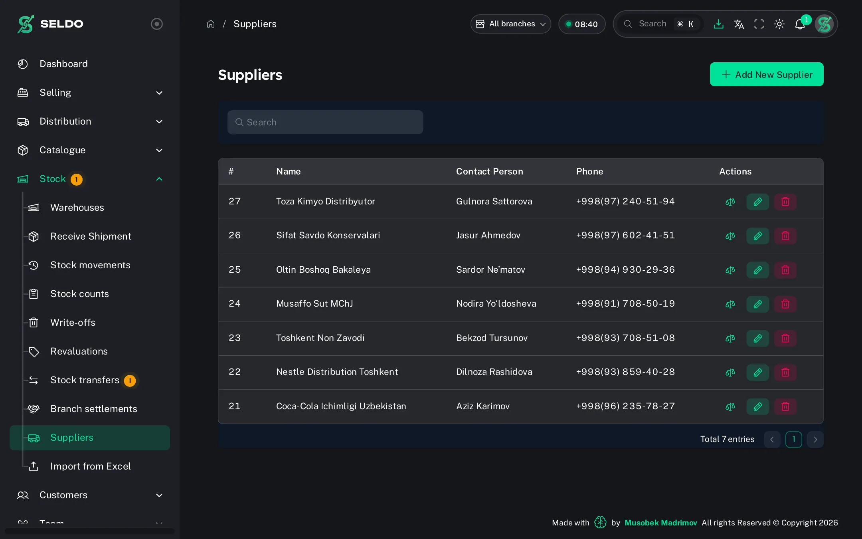Expand the Selling menu
This screenshot has height=539, width=862.
pyautogui.click(x=90, y=93)
